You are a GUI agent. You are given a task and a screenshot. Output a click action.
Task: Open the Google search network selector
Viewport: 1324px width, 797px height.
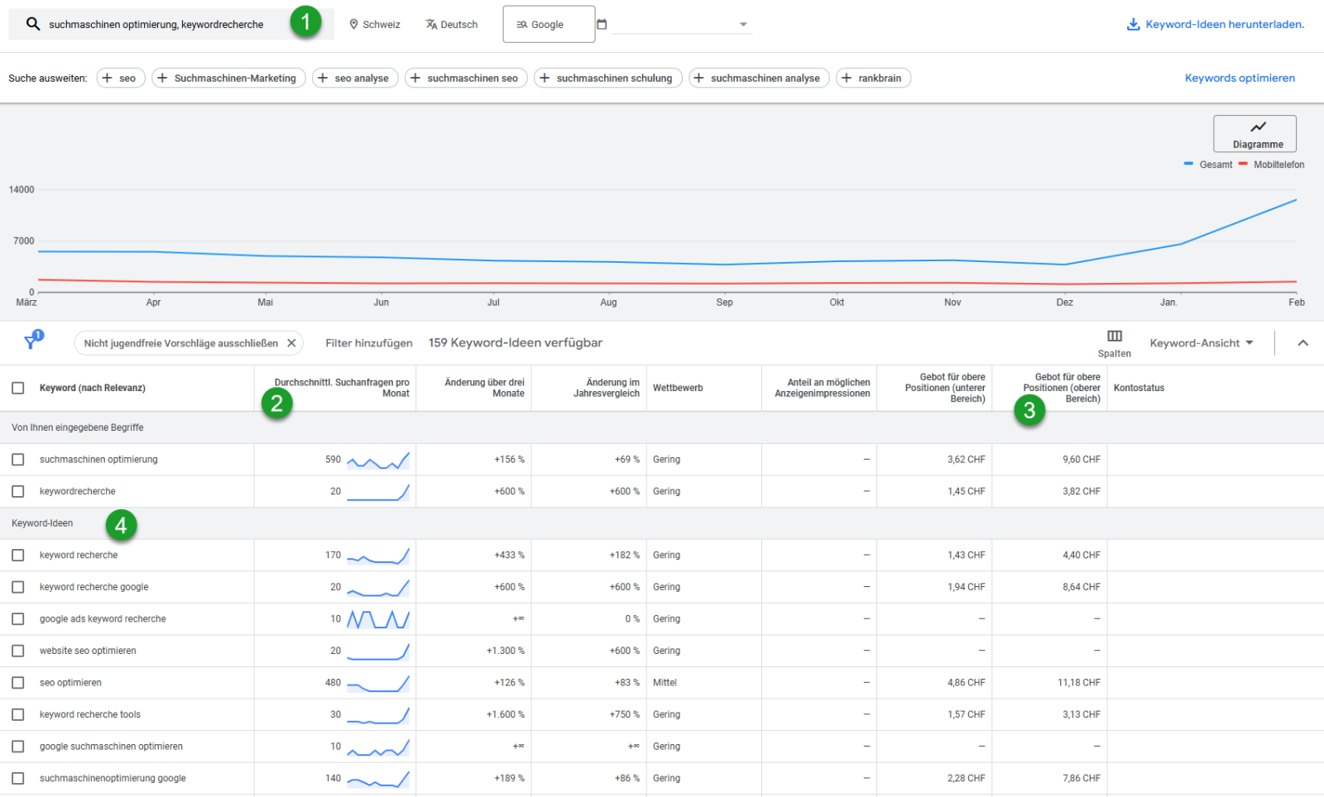549,24
